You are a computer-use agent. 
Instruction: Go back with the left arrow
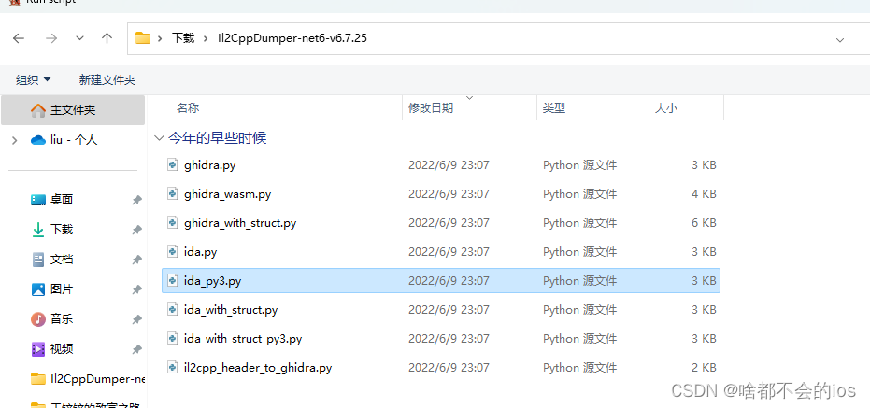[19, 38]
